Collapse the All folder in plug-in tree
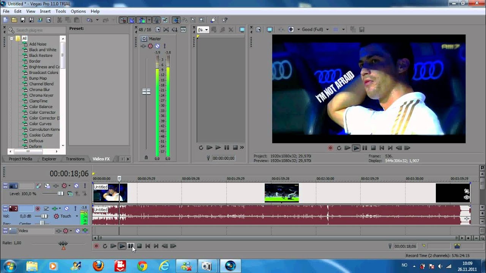This screenshot has height=273, width=486. pos(12,38)
